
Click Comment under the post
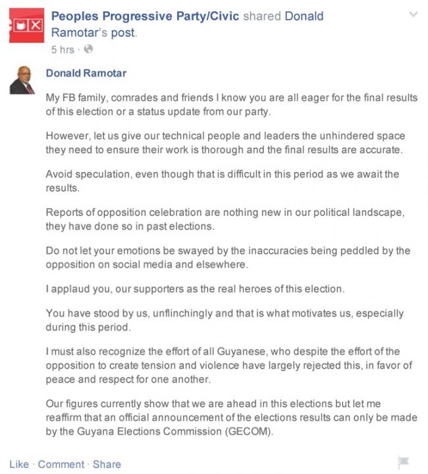[x=61, y=464]
